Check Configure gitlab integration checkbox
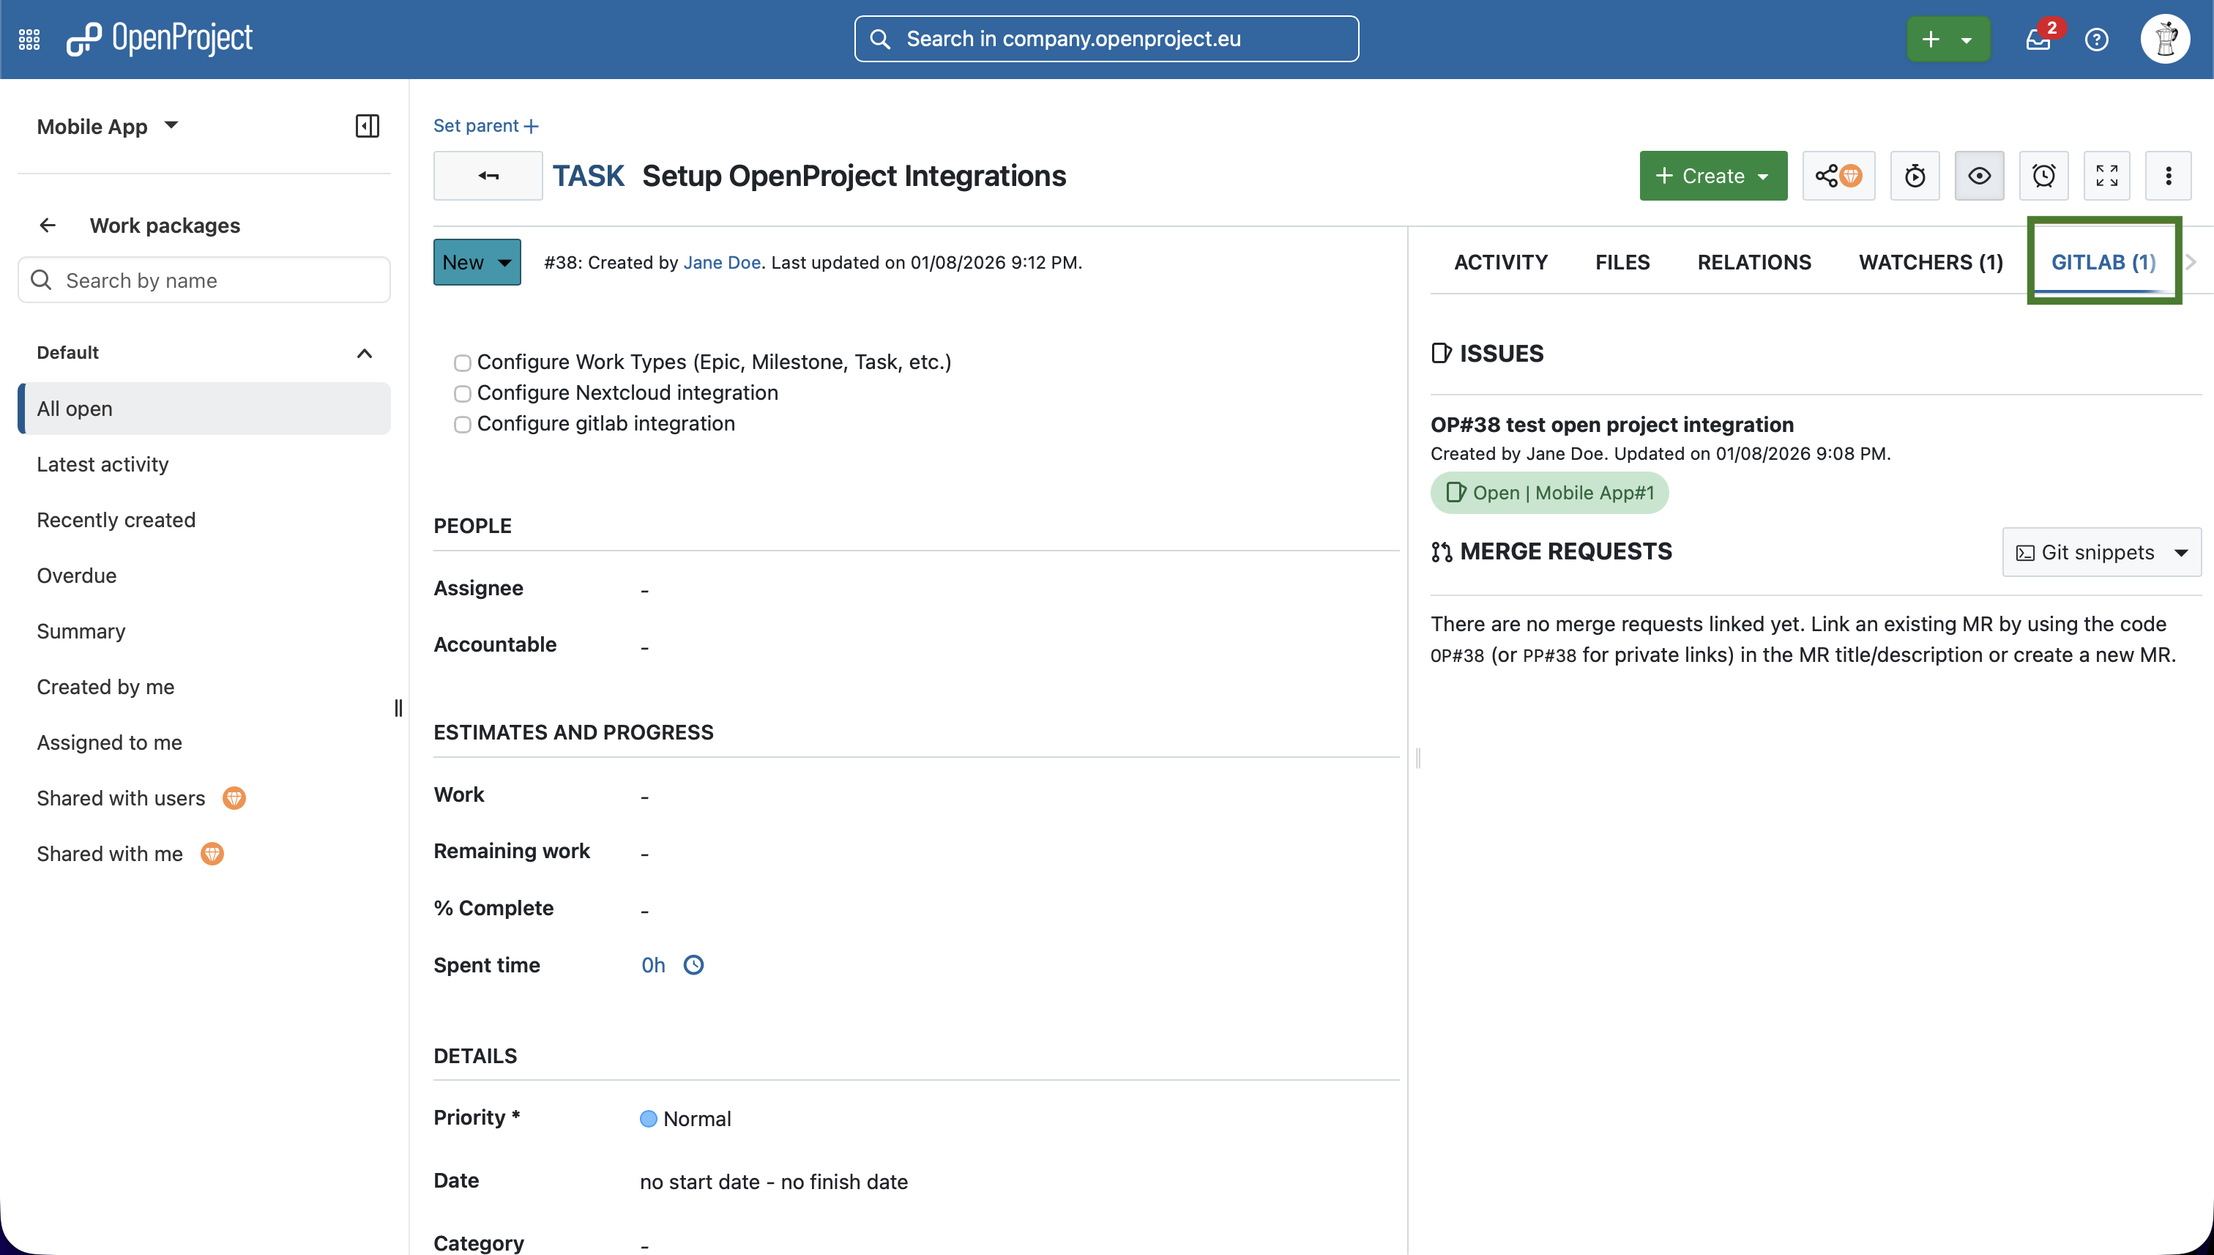 (462, 425)
